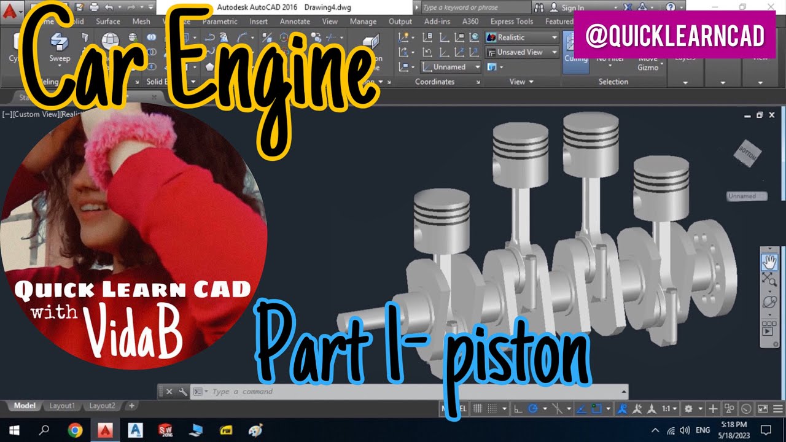Click the Undo arrow in quick access toolbar
786x442 pixels.
tap(109, 7)
